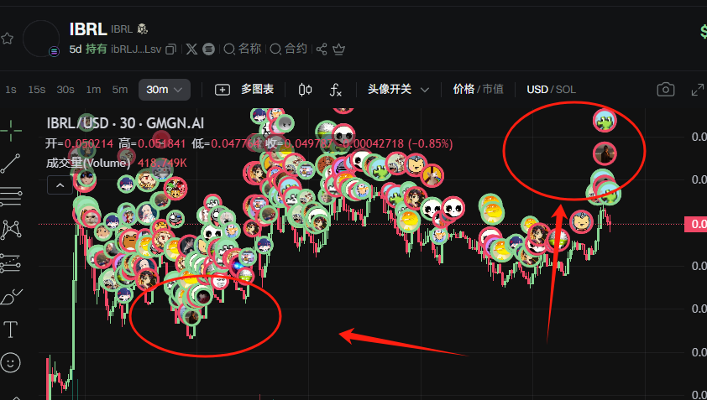
Task: Select the horizontal lines Fibonacci tool
Action: (11, 197)
